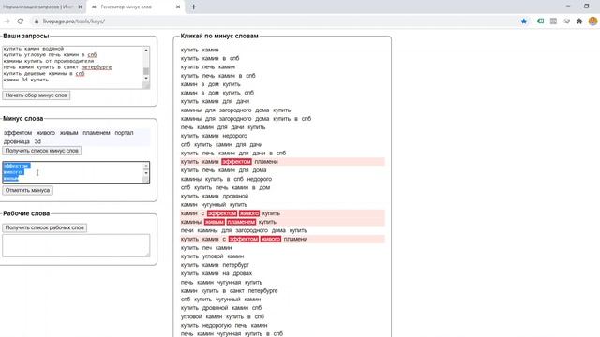Click the Получить список минус слов button
600x337 pixels.
(x=41, y=151)
